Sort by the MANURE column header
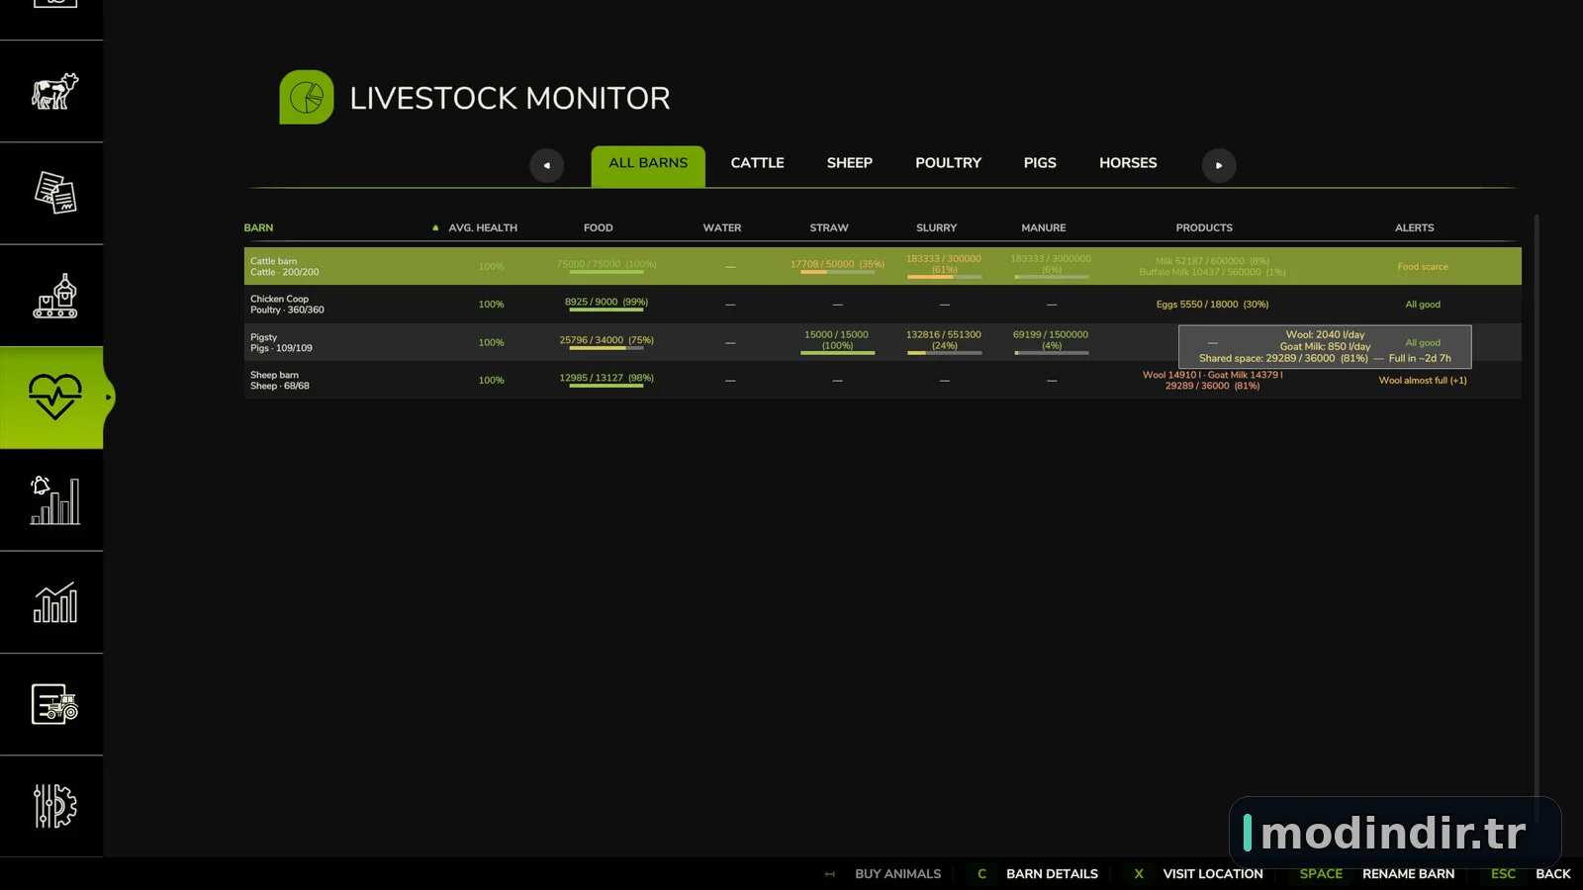Screen dimensions: 1583x890 pyautogui.click(x=1044, y=227)
